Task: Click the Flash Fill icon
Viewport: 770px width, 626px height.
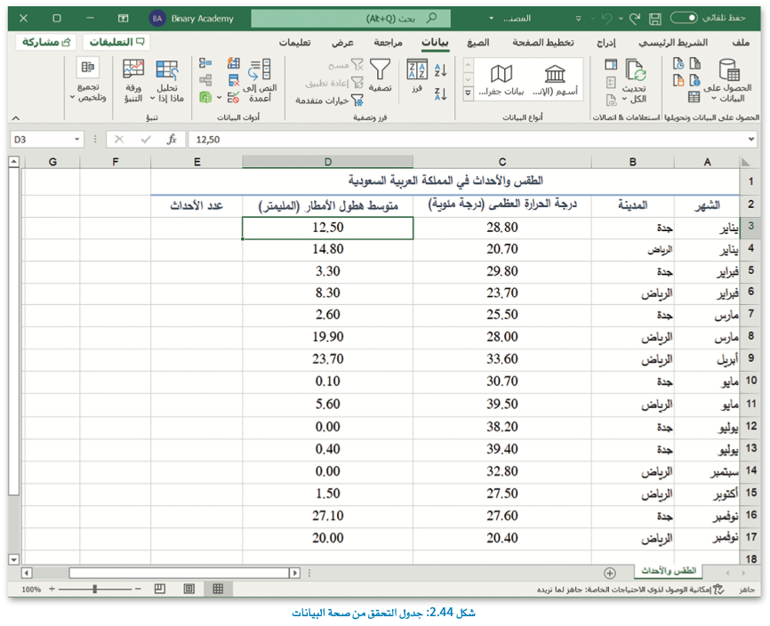Action: (234, 63)
